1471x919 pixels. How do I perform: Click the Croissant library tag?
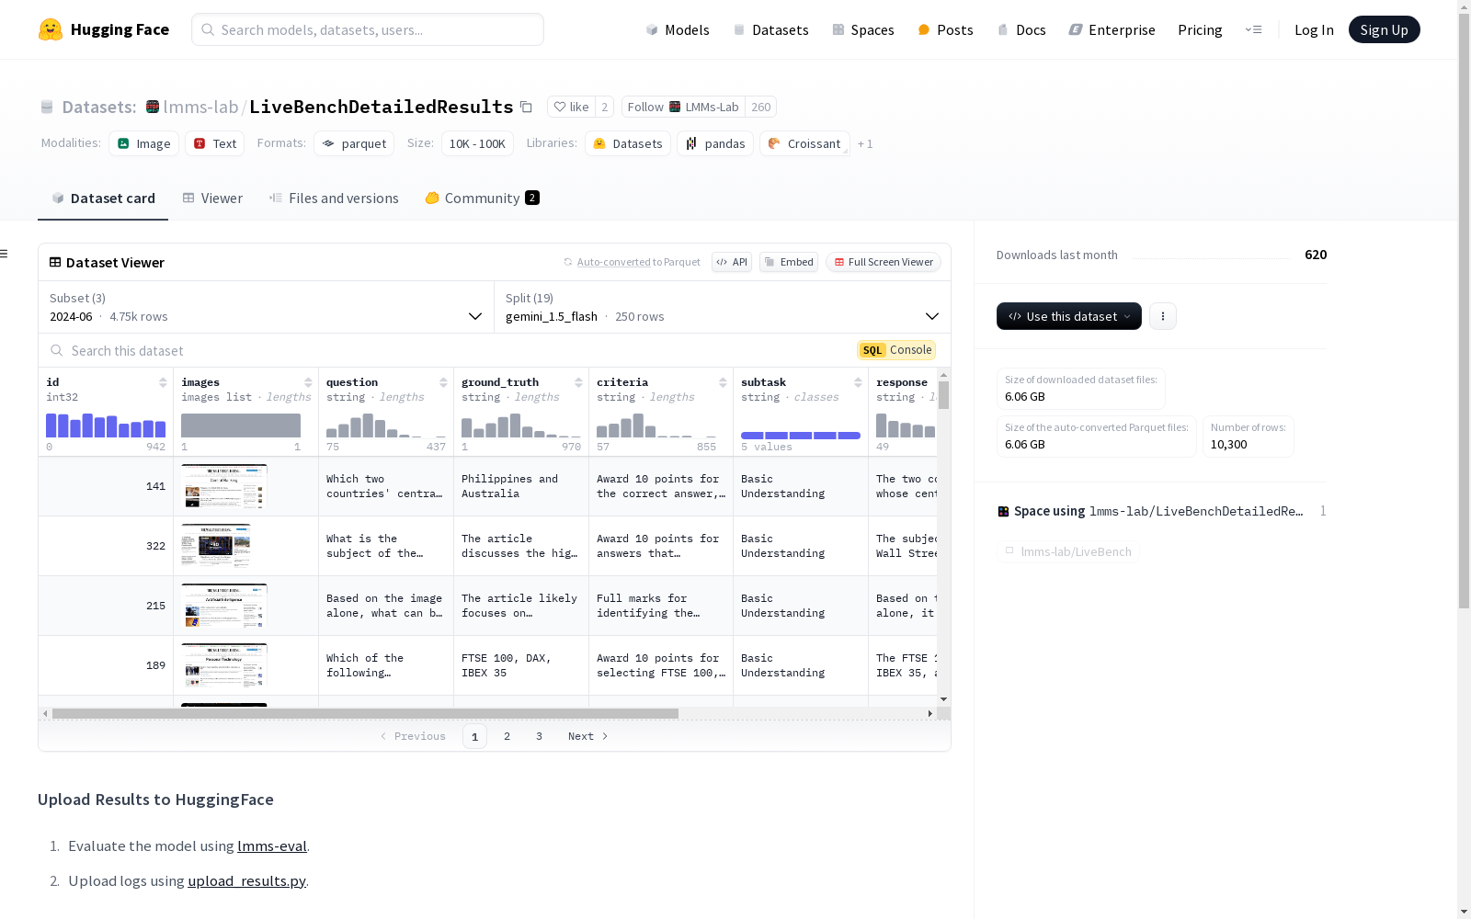click(x=804, y=143)
